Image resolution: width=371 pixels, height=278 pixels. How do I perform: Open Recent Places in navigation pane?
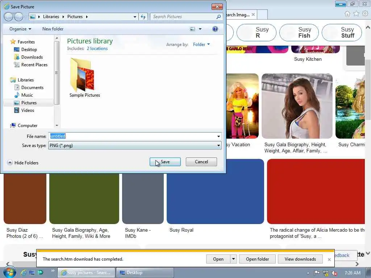[34, 64]
